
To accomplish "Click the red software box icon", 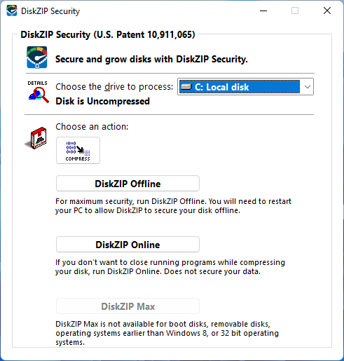I will [x=36, y=138].
